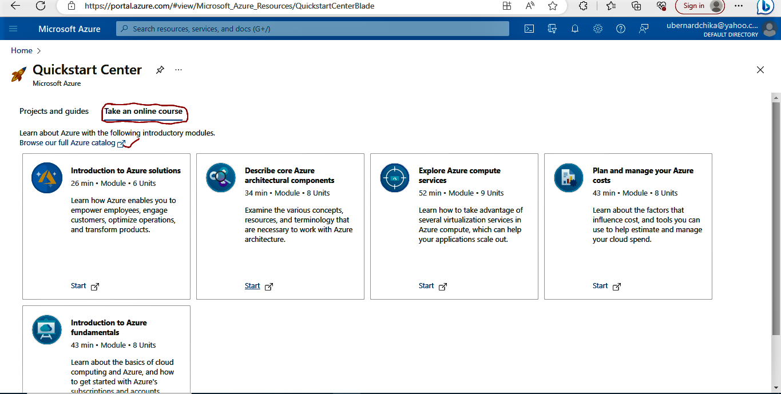781x394 pixels.
Task: Open the Feedback icon in Azure header
Action: pyautogui.click(x=644, y=29)
